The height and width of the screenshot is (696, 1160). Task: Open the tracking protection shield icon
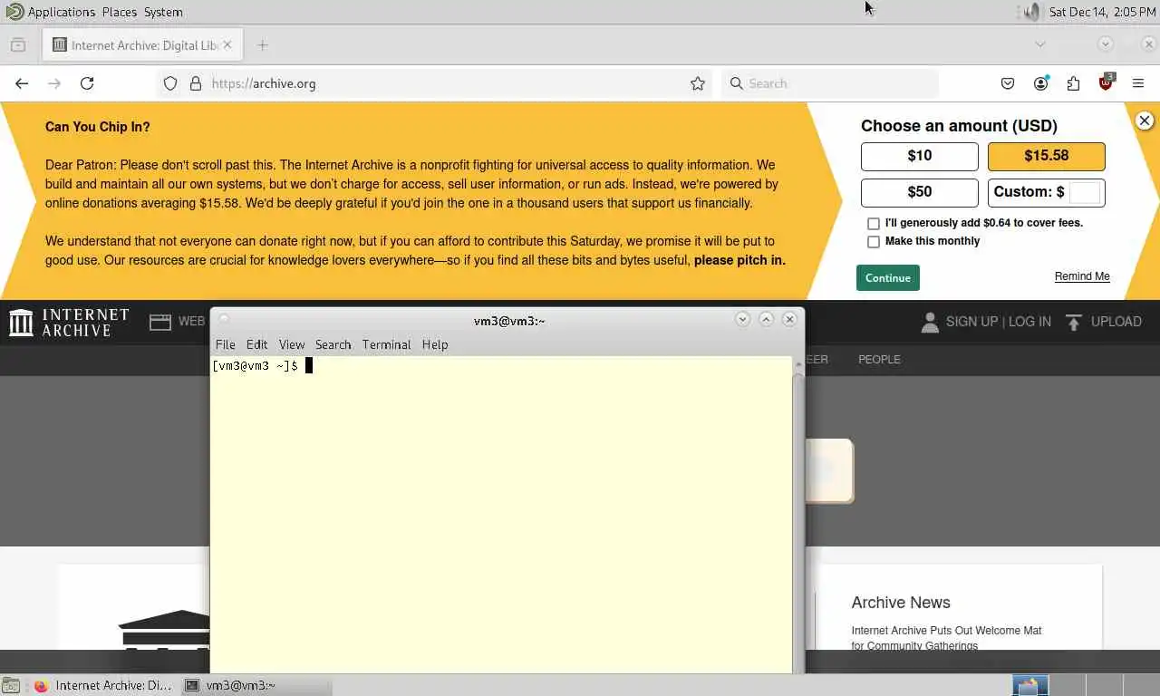[170, 83]
